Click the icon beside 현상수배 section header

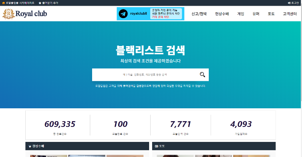click(x=30, y=146)
